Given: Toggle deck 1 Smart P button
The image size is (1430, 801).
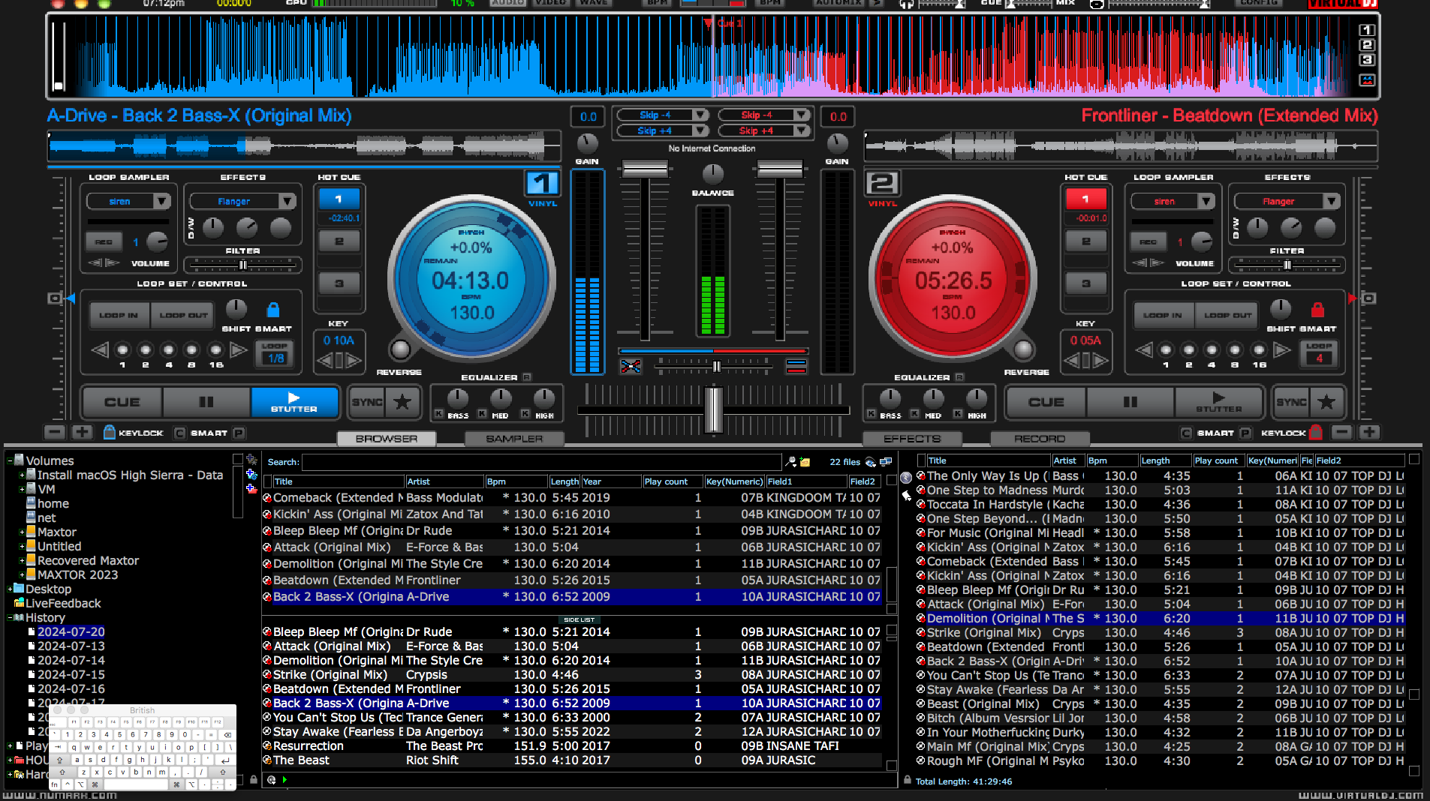Looking at the screenshot, I should tap(239, 433).
